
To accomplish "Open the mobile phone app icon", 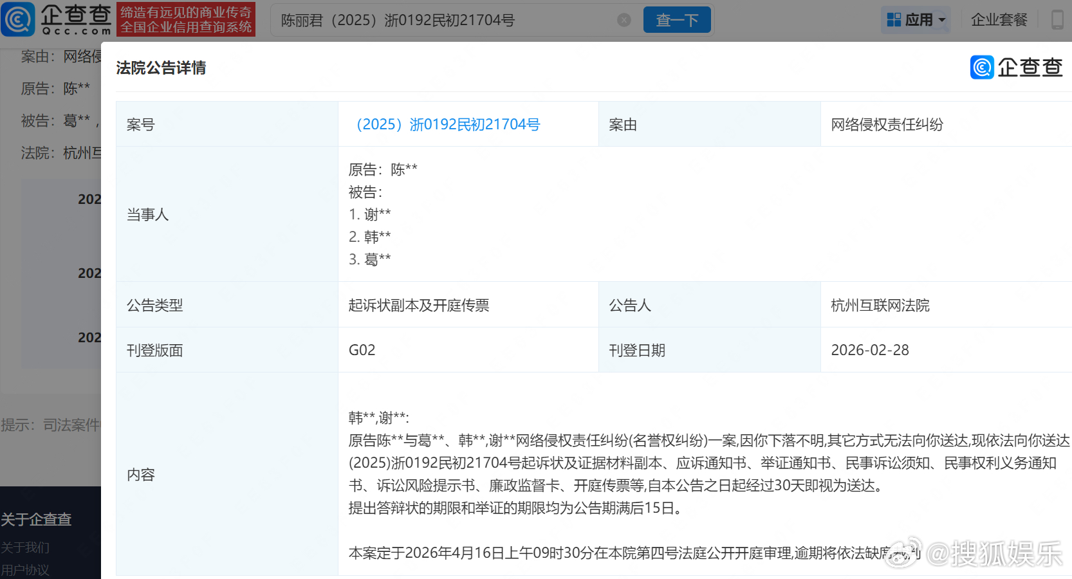I will click(x=1057, y=20).
